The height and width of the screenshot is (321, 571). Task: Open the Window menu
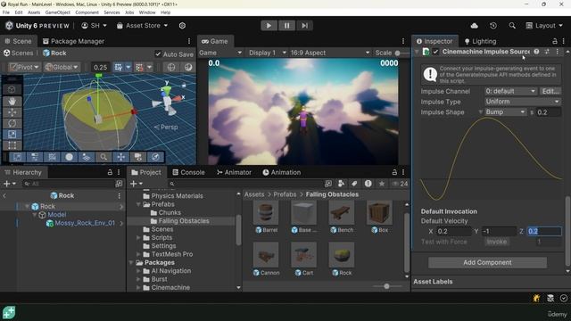click(x=147, y=12)
